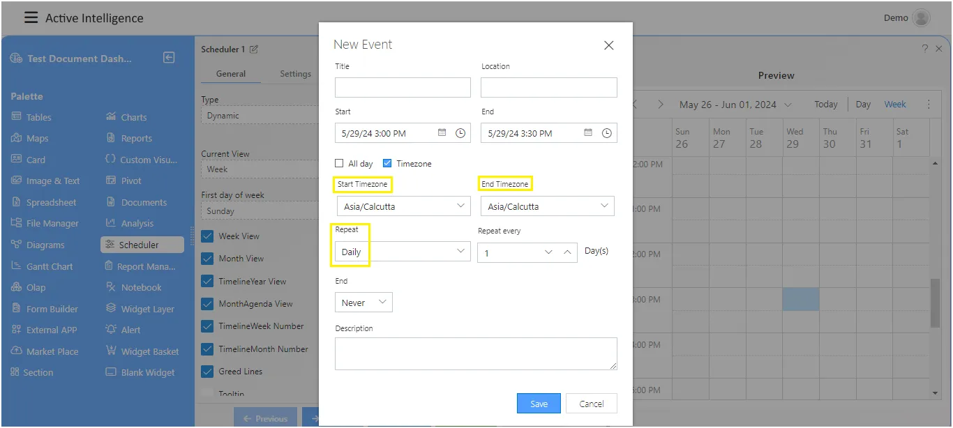This screenshot has height=428, width=953.
Task: Select the Olap palette item
Action: coord(29,287)
